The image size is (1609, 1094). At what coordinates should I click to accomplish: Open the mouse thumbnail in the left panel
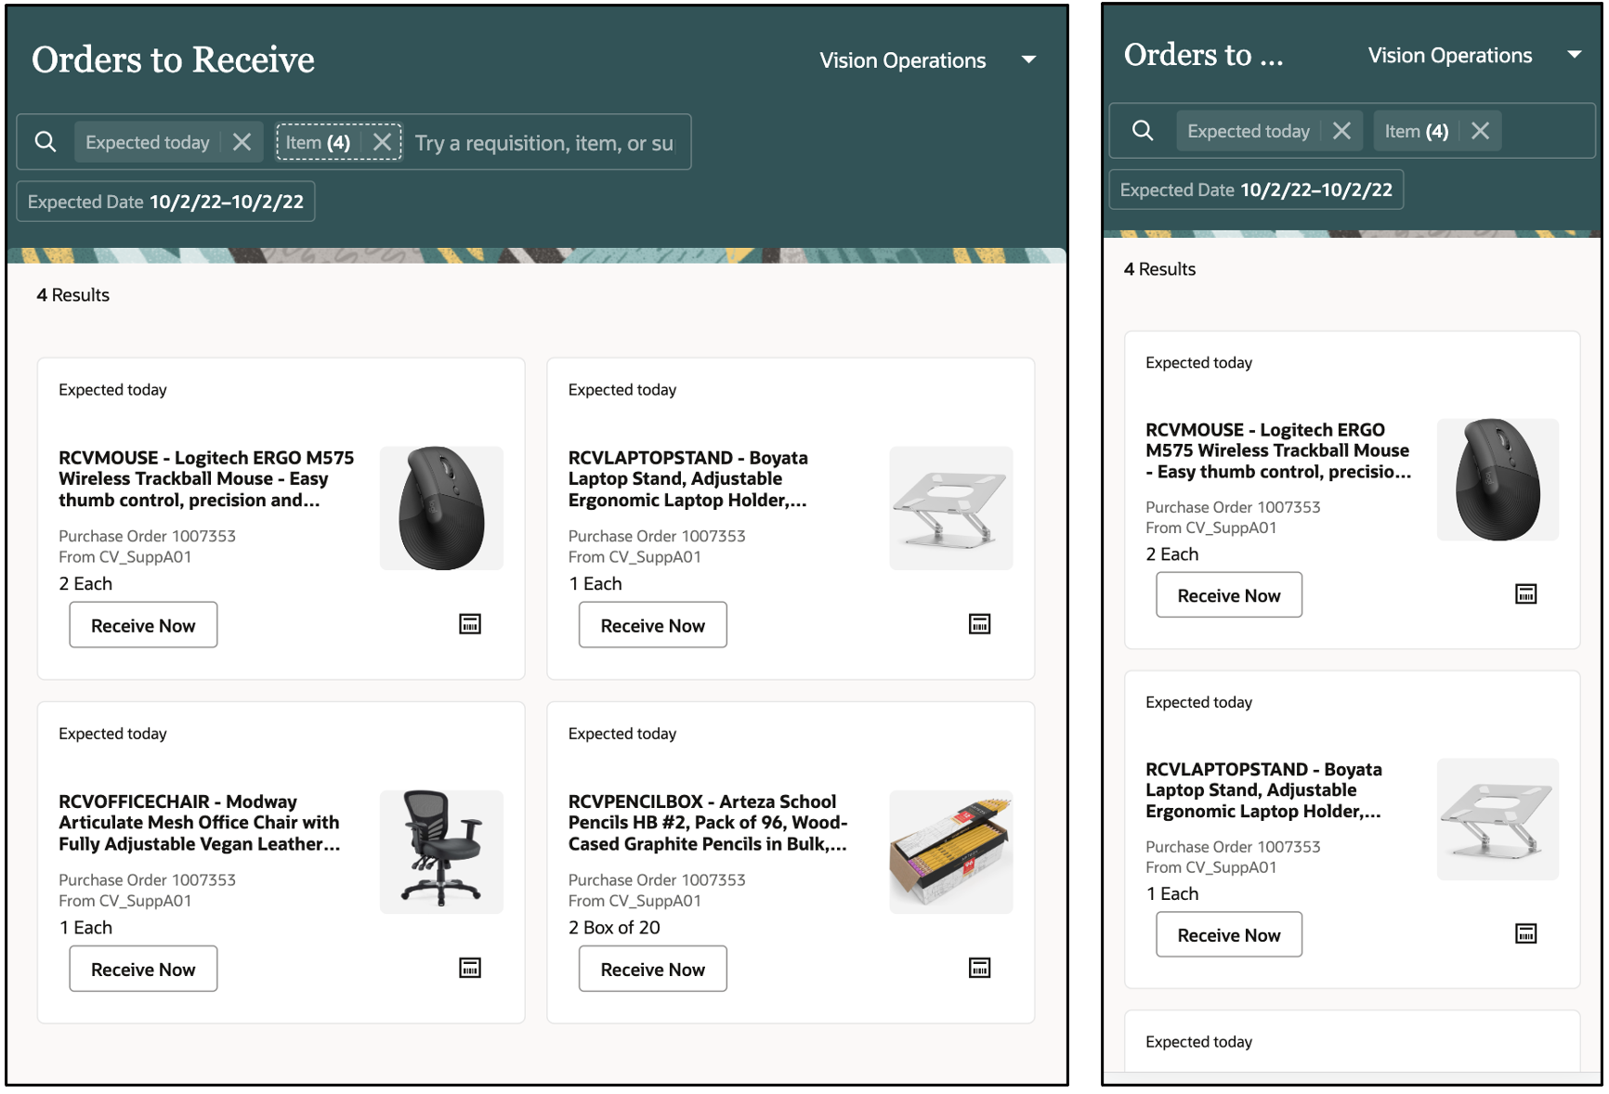[x=441, y=508]
